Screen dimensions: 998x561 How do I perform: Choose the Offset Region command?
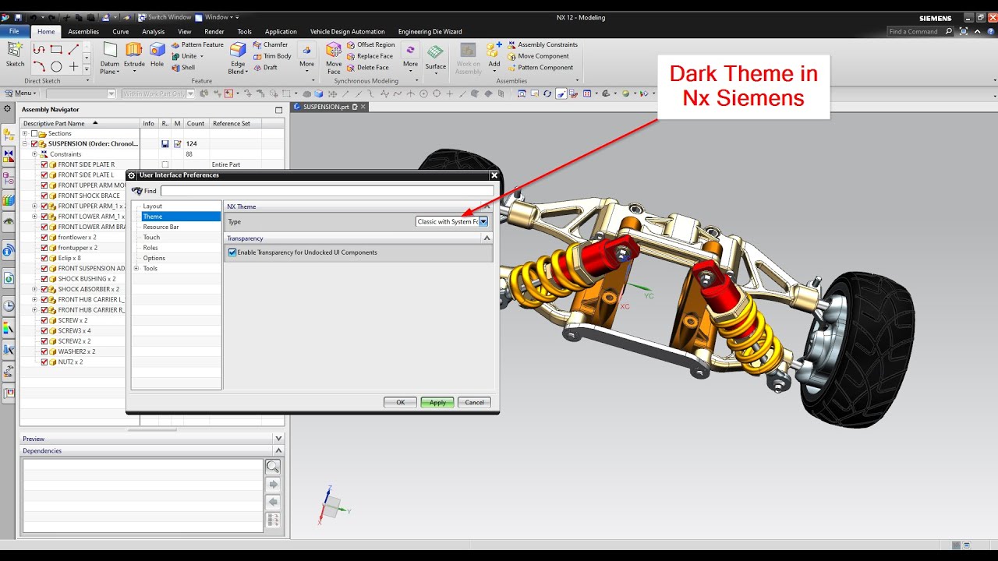[x=371, y=44]
